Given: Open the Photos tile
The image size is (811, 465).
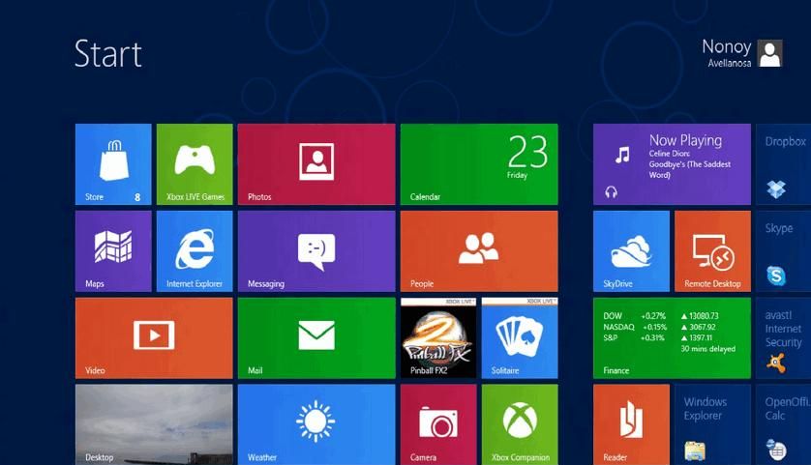Looking at the screenshot, I should pyautogui.click(x=316, y=164).
